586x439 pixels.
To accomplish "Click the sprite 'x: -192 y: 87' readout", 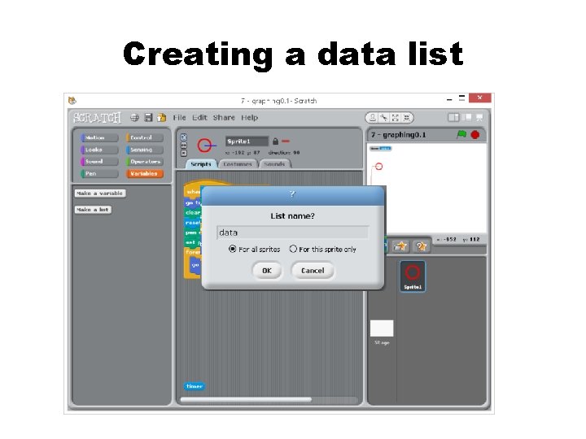I will coord(243,153).
